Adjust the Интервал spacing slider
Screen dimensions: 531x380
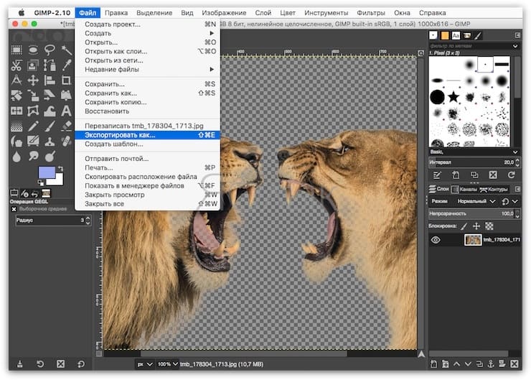point(474,162)
